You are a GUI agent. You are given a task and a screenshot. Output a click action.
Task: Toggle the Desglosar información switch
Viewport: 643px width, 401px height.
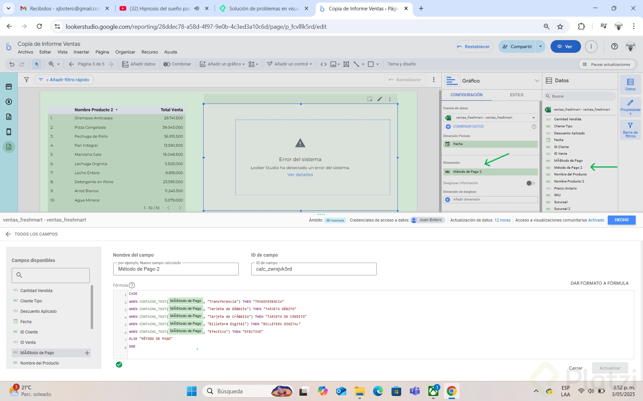click(530, 183)
